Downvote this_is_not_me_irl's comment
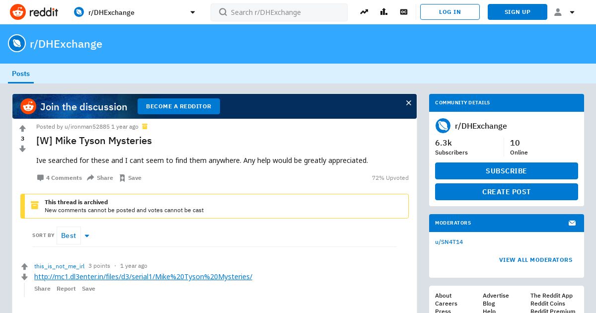 [x=24, y=277]
